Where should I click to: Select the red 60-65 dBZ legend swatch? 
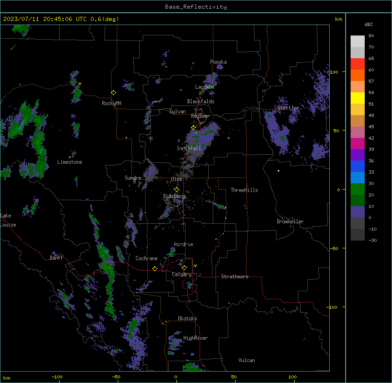[x=357, y=64]
